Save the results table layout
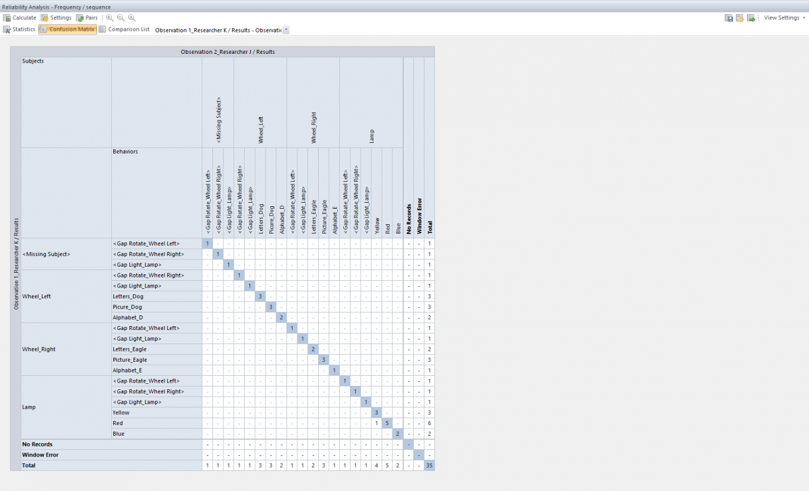This screenshot has height=491, width=809. (729, 18)
